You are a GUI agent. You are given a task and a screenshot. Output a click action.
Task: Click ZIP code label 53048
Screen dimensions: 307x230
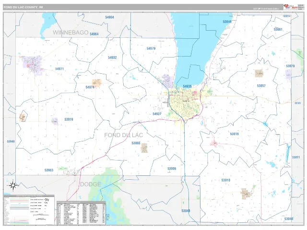[x=186, y=211]
